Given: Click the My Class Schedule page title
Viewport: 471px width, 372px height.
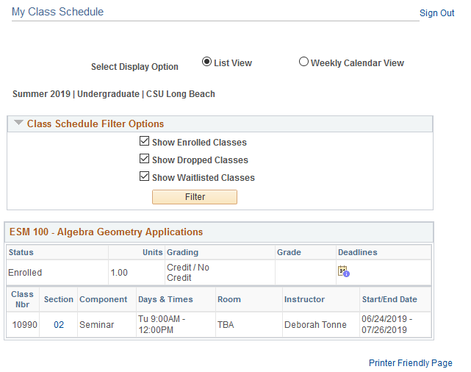Looking at the screenshot, I should pos(57,12).
